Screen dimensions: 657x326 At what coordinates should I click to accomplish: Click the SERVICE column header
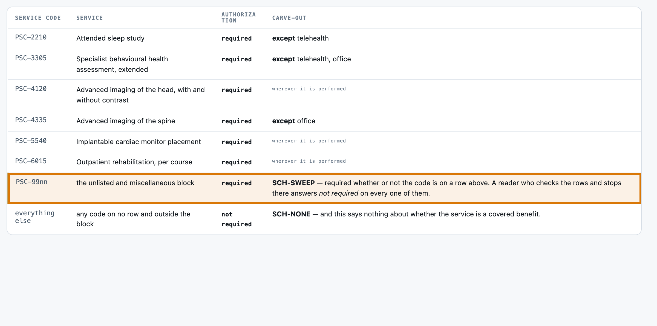point(90,18)
